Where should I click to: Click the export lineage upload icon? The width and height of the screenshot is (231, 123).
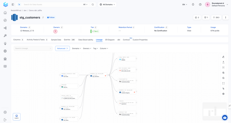pyautogui.click(x=223, y=62)
